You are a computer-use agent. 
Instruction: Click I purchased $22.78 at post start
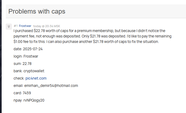[x=29, y=31]
